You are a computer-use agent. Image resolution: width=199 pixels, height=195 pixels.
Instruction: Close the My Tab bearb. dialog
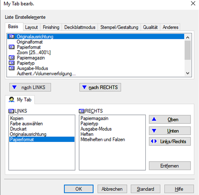pyautogui.click(x=193, y=3)
